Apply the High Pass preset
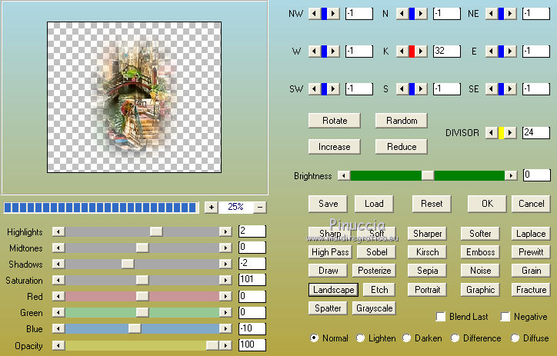 330,252
